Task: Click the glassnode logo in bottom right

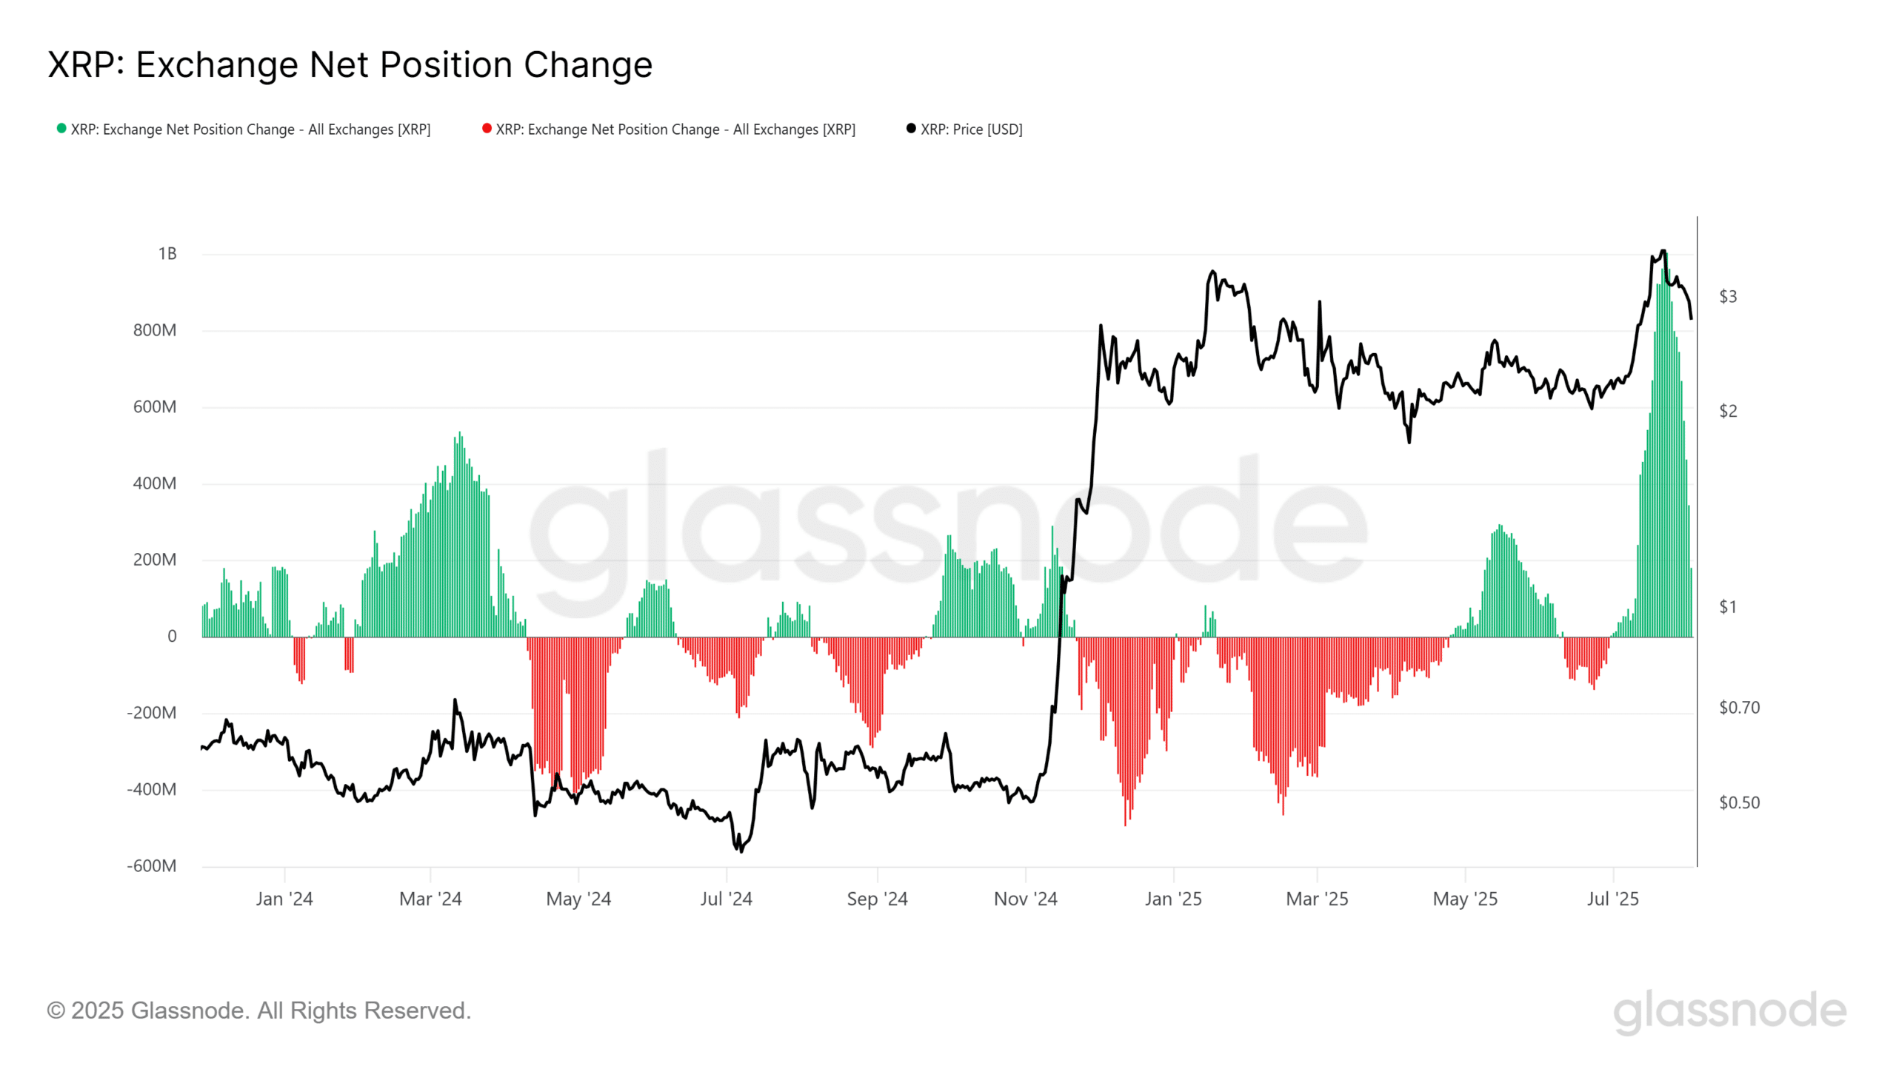Action: (x=1729, y=1011)
